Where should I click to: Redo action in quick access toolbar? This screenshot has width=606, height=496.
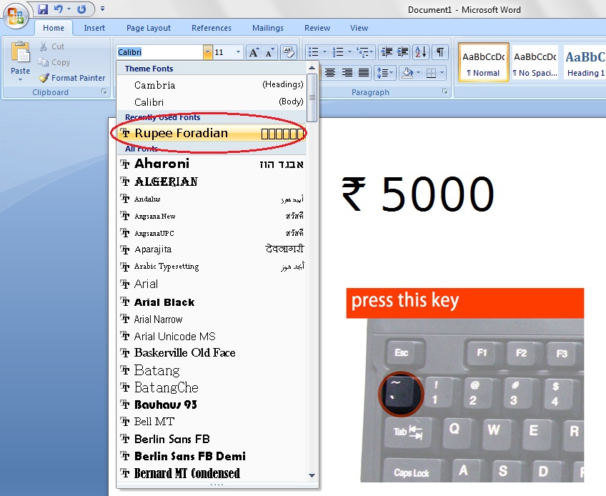coord(81,9)
